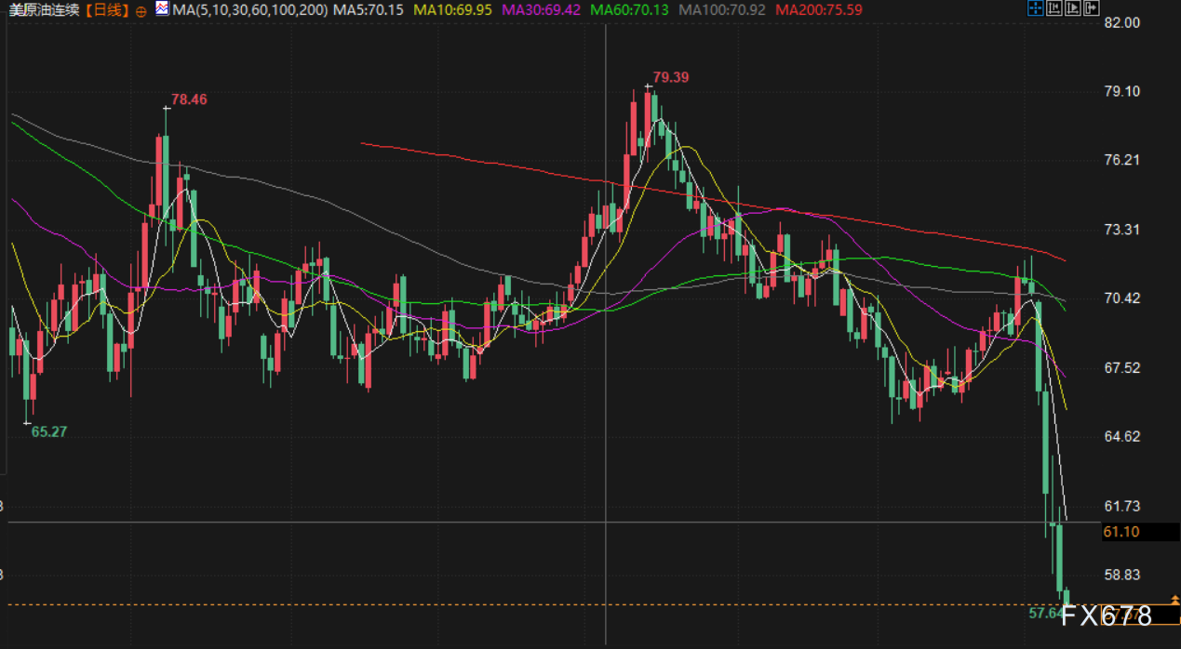This screenshot has height=649, width=1181.
Task: Click the jump-to-start axis icon
Action: 1054,9
